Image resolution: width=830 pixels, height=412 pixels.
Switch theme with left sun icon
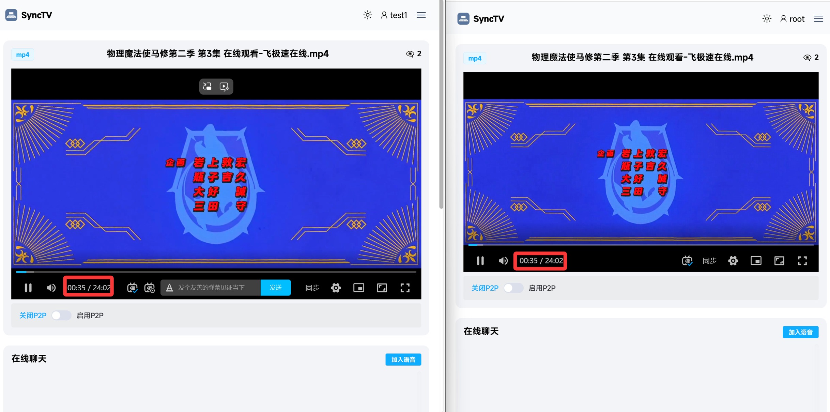coord(367,15)
